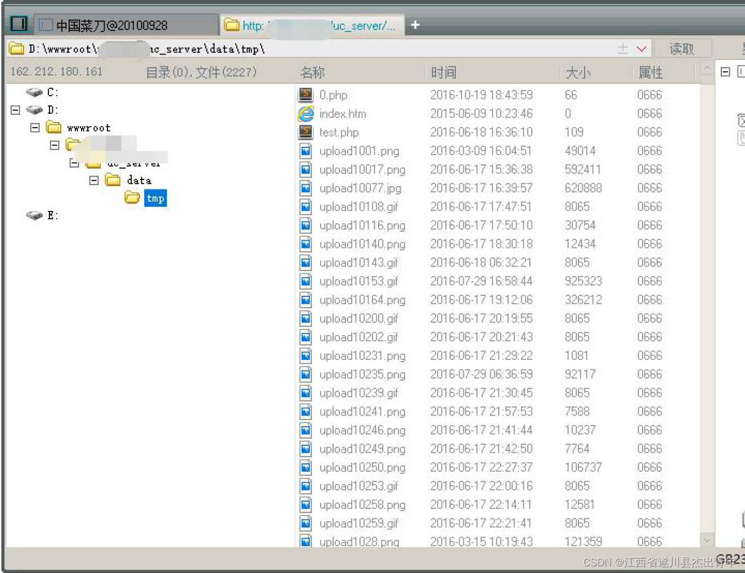
Task: Select the file name upload10249.png
Action: point(362,449)
